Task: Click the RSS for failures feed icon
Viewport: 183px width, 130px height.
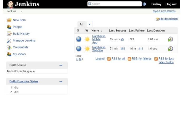Action: tap(129, 59)
